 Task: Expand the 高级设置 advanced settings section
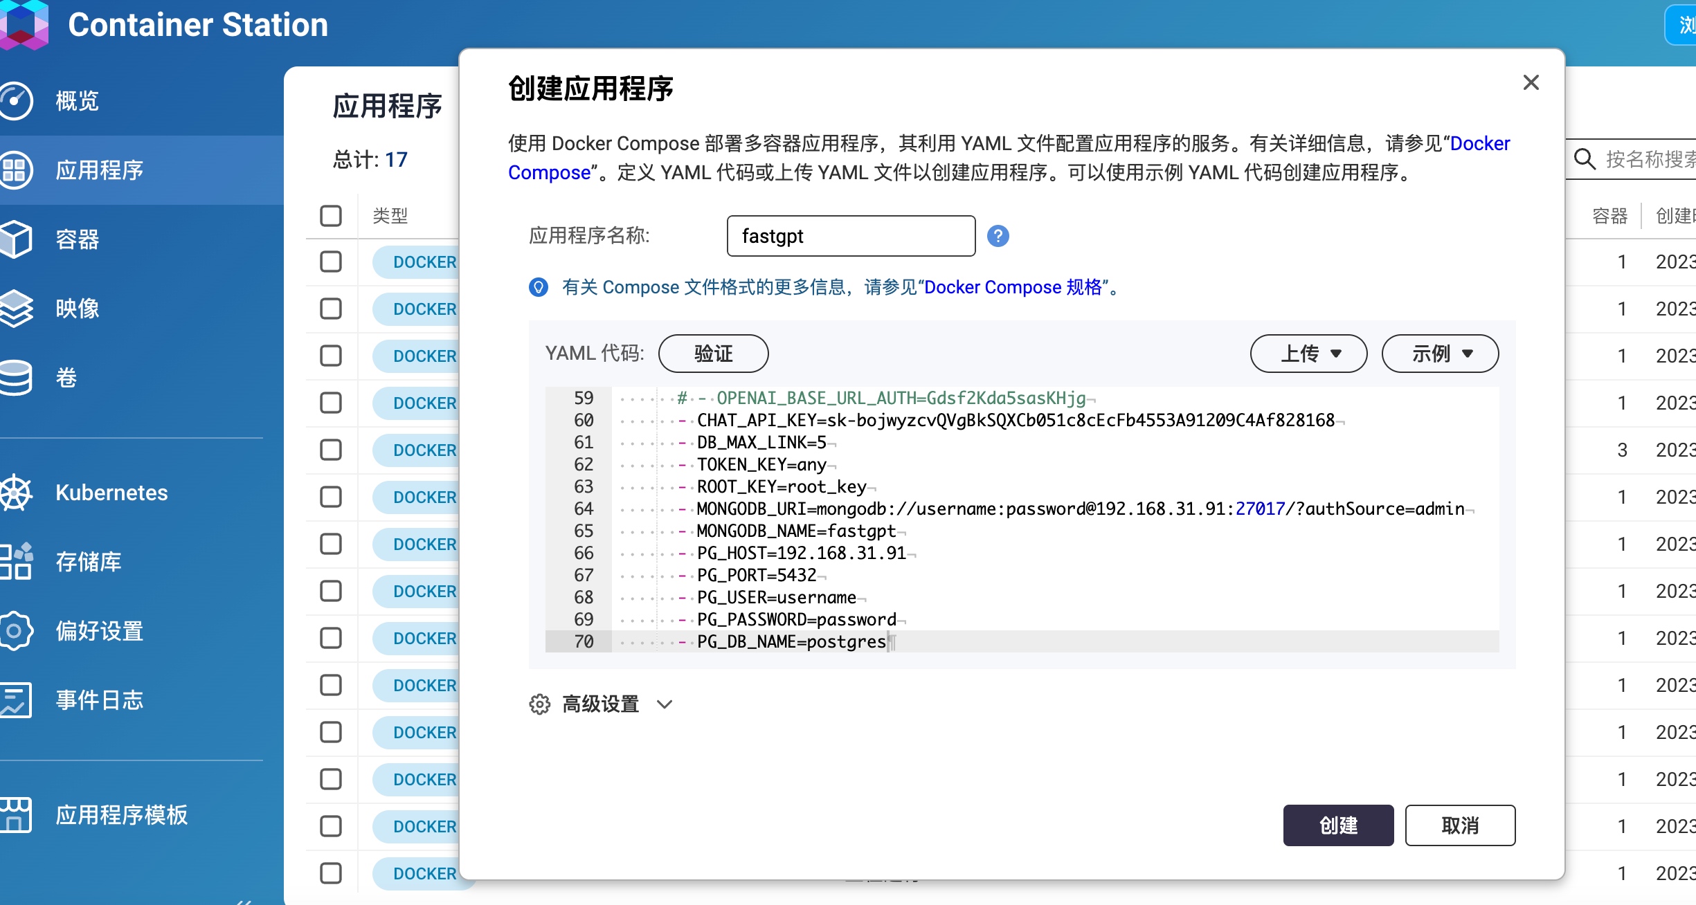tap(601, 704)
